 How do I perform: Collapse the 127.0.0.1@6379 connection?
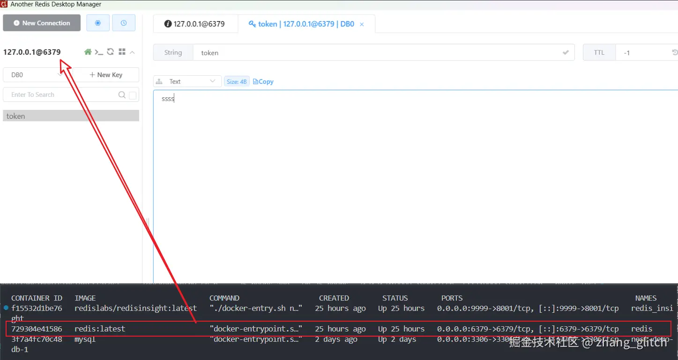pos(132,52)
